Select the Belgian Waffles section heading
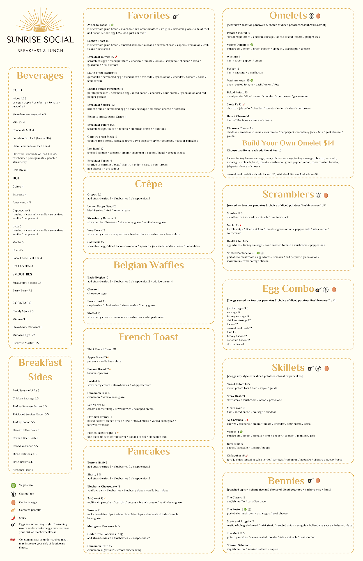 [149, 265]
